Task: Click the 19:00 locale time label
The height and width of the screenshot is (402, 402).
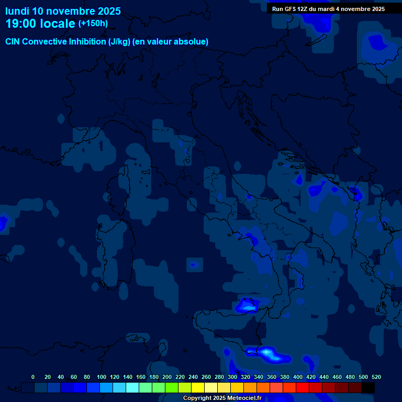Action: (x=40, y=24)
